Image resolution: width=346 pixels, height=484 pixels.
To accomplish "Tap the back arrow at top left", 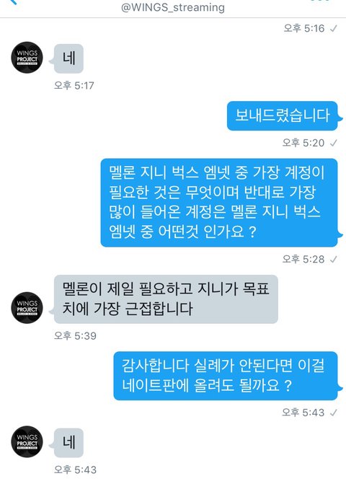I will point(12,1).
